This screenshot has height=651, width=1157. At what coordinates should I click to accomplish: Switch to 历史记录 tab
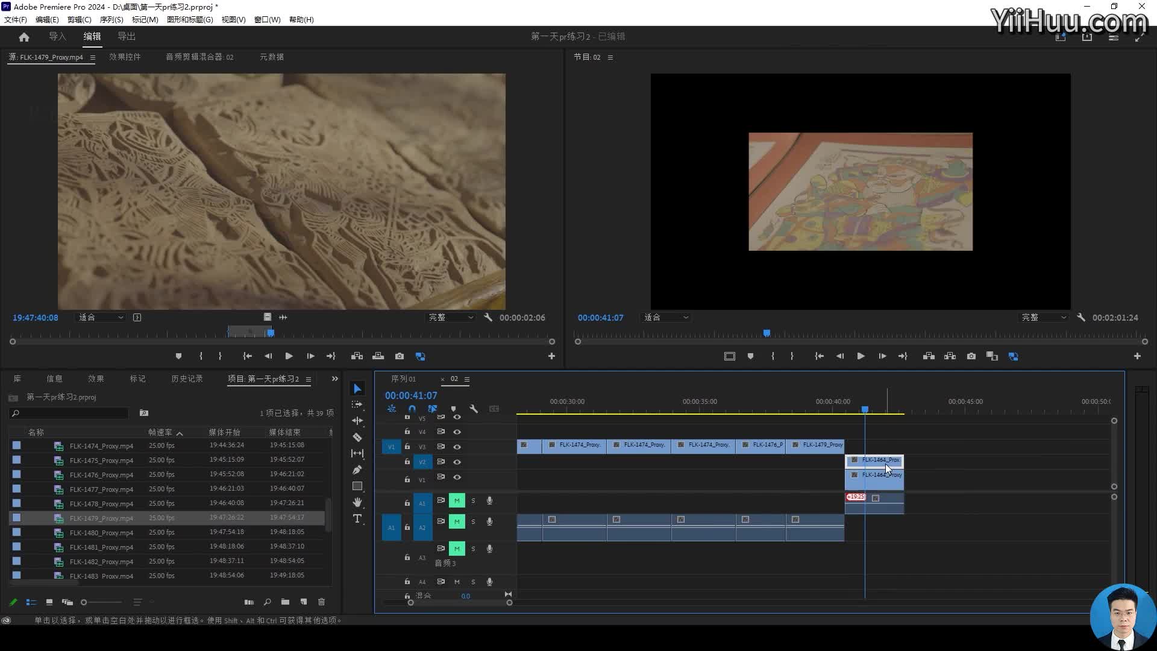[x=187, y=379]
